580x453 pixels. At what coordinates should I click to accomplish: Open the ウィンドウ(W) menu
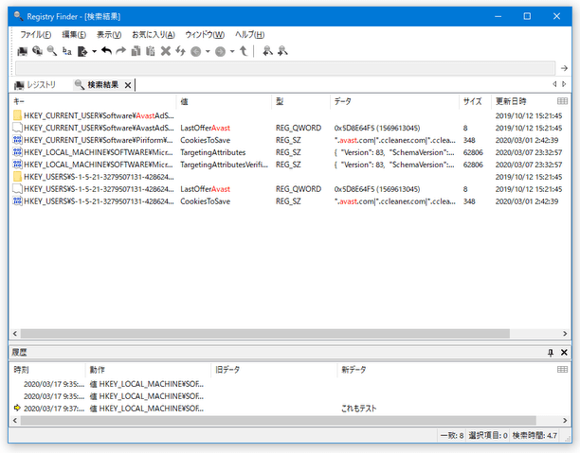205,35
